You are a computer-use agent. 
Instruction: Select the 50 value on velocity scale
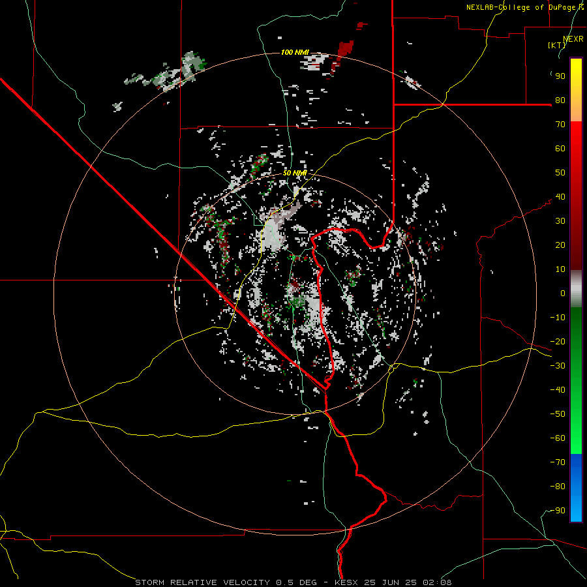point(560,173)
